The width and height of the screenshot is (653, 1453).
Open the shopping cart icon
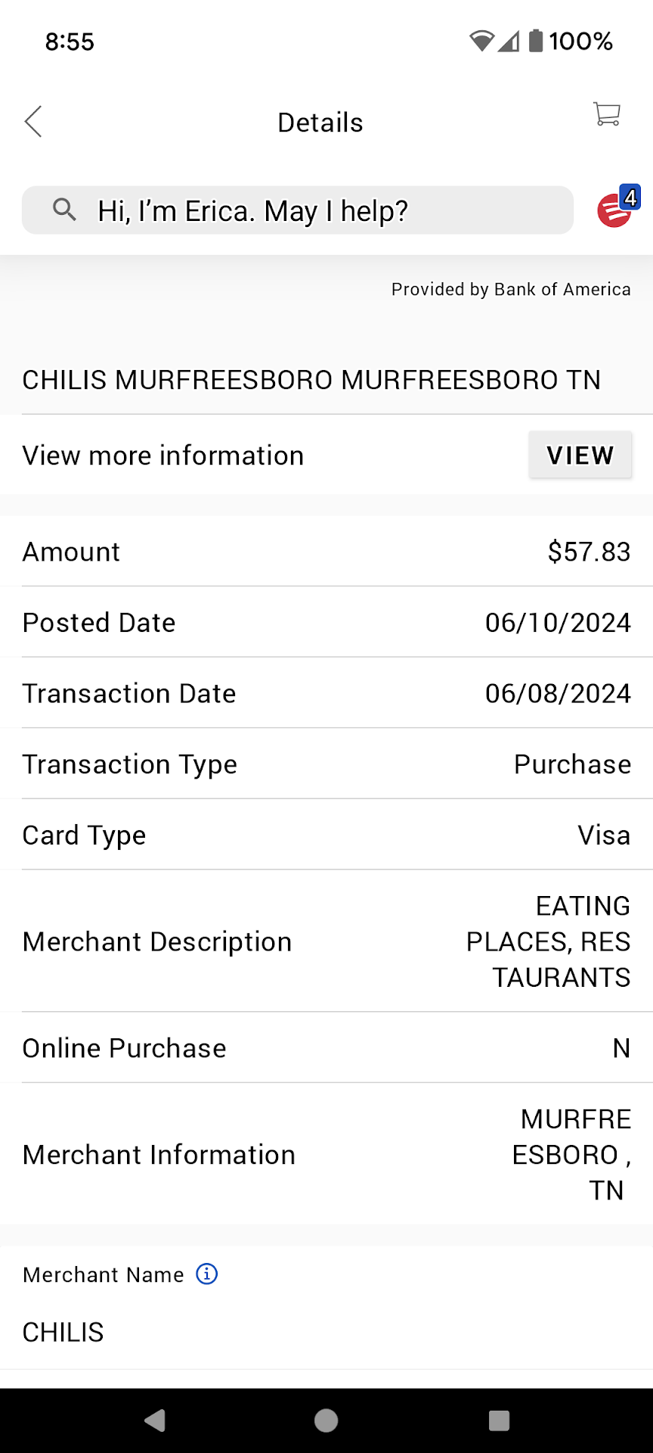click(x=607, y=115)
